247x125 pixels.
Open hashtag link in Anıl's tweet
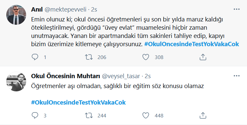[191, 44]
